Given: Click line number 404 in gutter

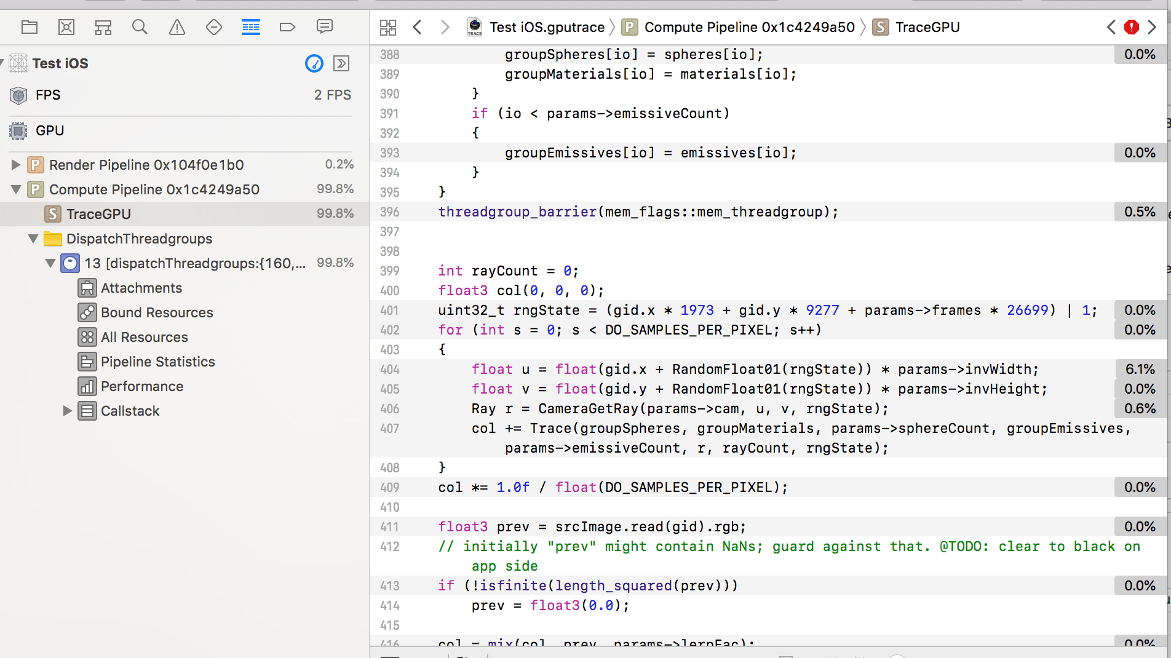Looking at the screenshot, I should point(390,370).
